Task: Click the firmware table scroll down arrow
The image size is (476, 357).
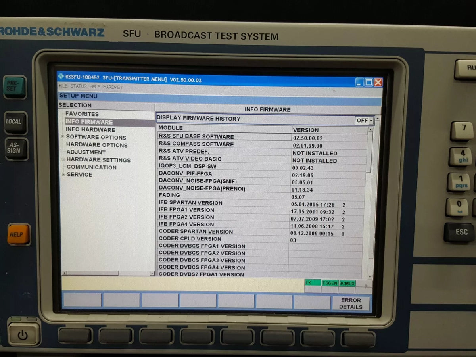Action: point(370,277)
